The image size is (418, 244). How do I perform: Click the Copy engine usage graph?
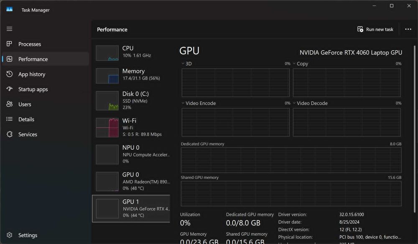(x=347, y=83)
